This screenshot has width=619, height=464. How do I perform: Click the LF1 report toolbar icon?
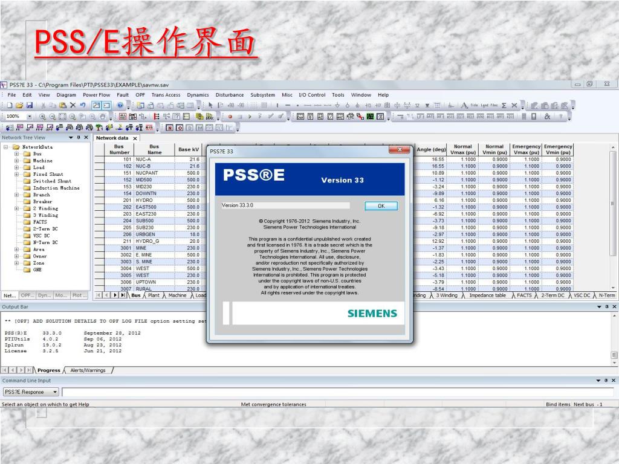pyautogui.click(x=420, y=117)
